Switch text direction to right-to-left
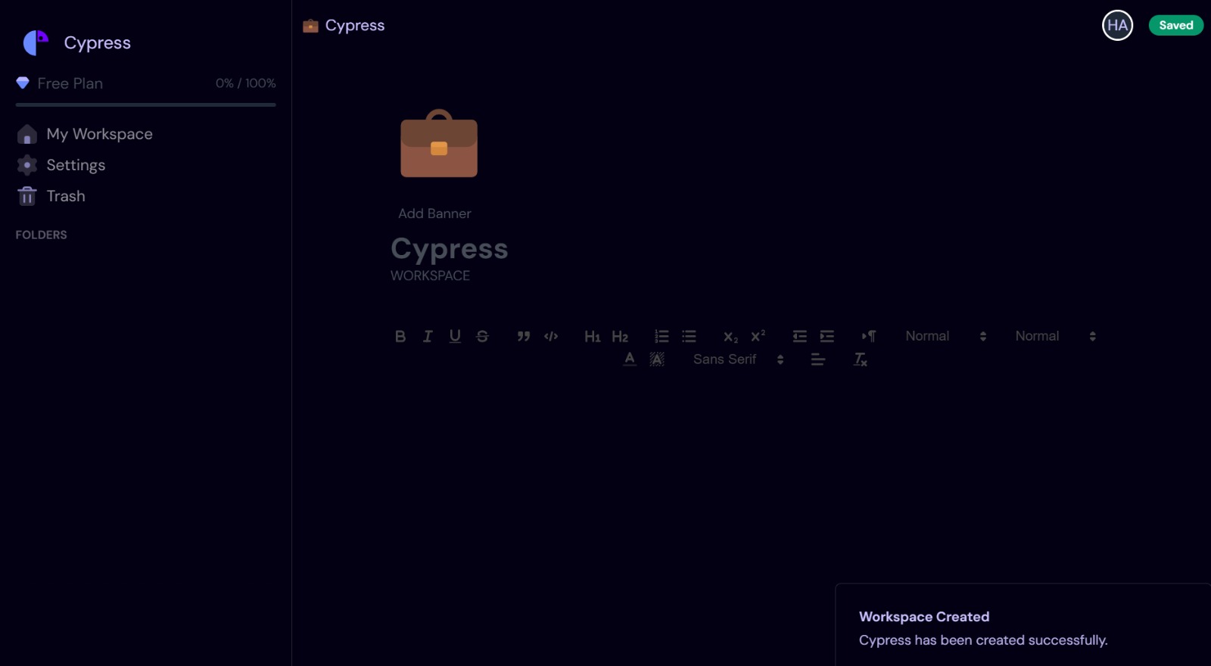 [869, 336]
